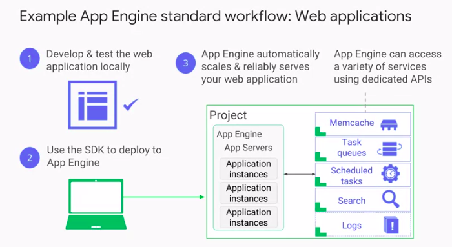452x247 pixels.
Task: Select the Scheduled tasks label
Action: point(351,175)
